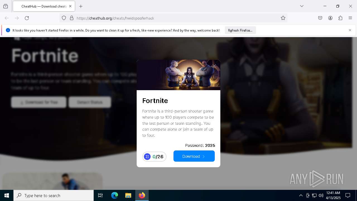Go forward to the next page
Image resolution: width=357 pixels, height=201 pixels.
click(x=17, y=18)
